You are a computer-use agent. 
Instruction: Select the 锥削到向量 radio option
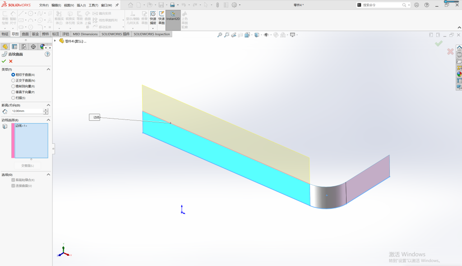(13, 86)
